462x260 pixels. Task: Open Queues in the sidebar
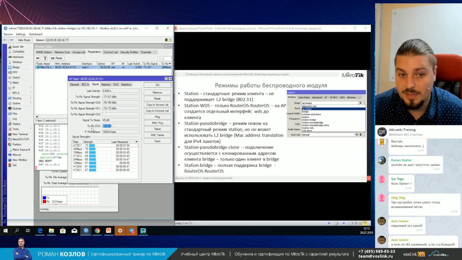coord(17,108)
